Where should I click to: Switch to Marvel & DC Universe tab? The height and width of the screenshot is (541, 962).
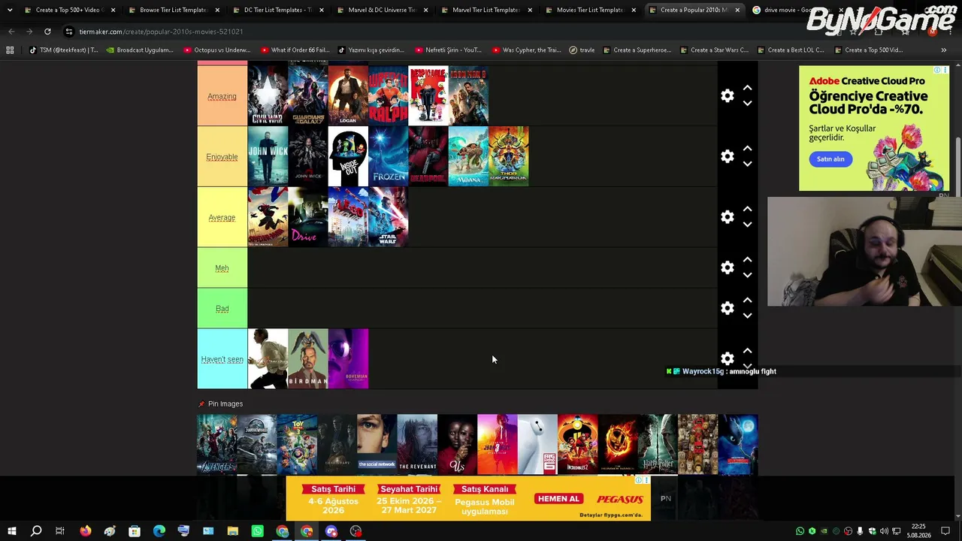[x=382, y=10]
